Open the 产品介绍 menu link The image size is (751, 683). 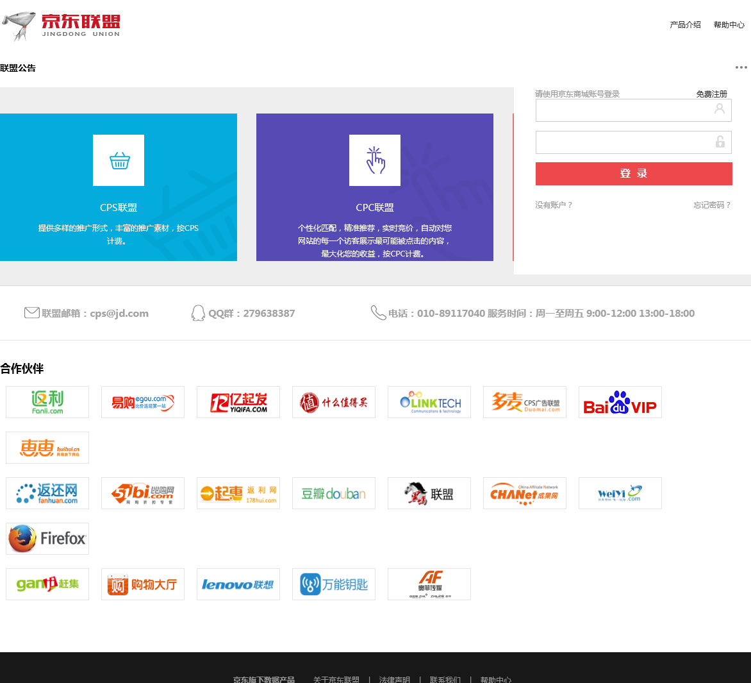click(685, 24)
